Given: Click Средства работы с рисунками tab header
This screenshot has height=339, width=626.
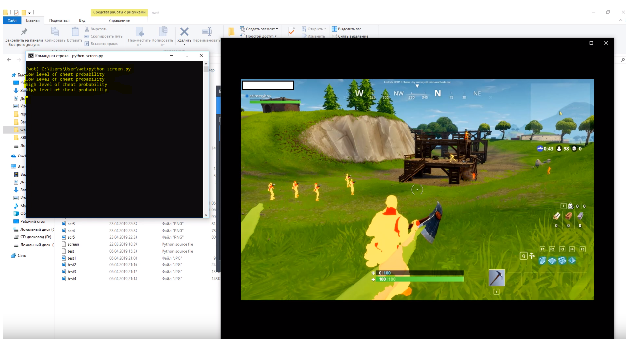Looking at the screenshot, I should [x=118, y=12].
